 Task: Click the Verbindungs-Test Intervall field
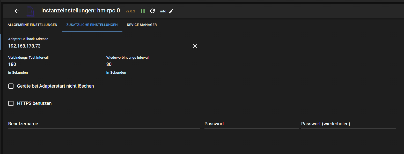click(55, 64)
